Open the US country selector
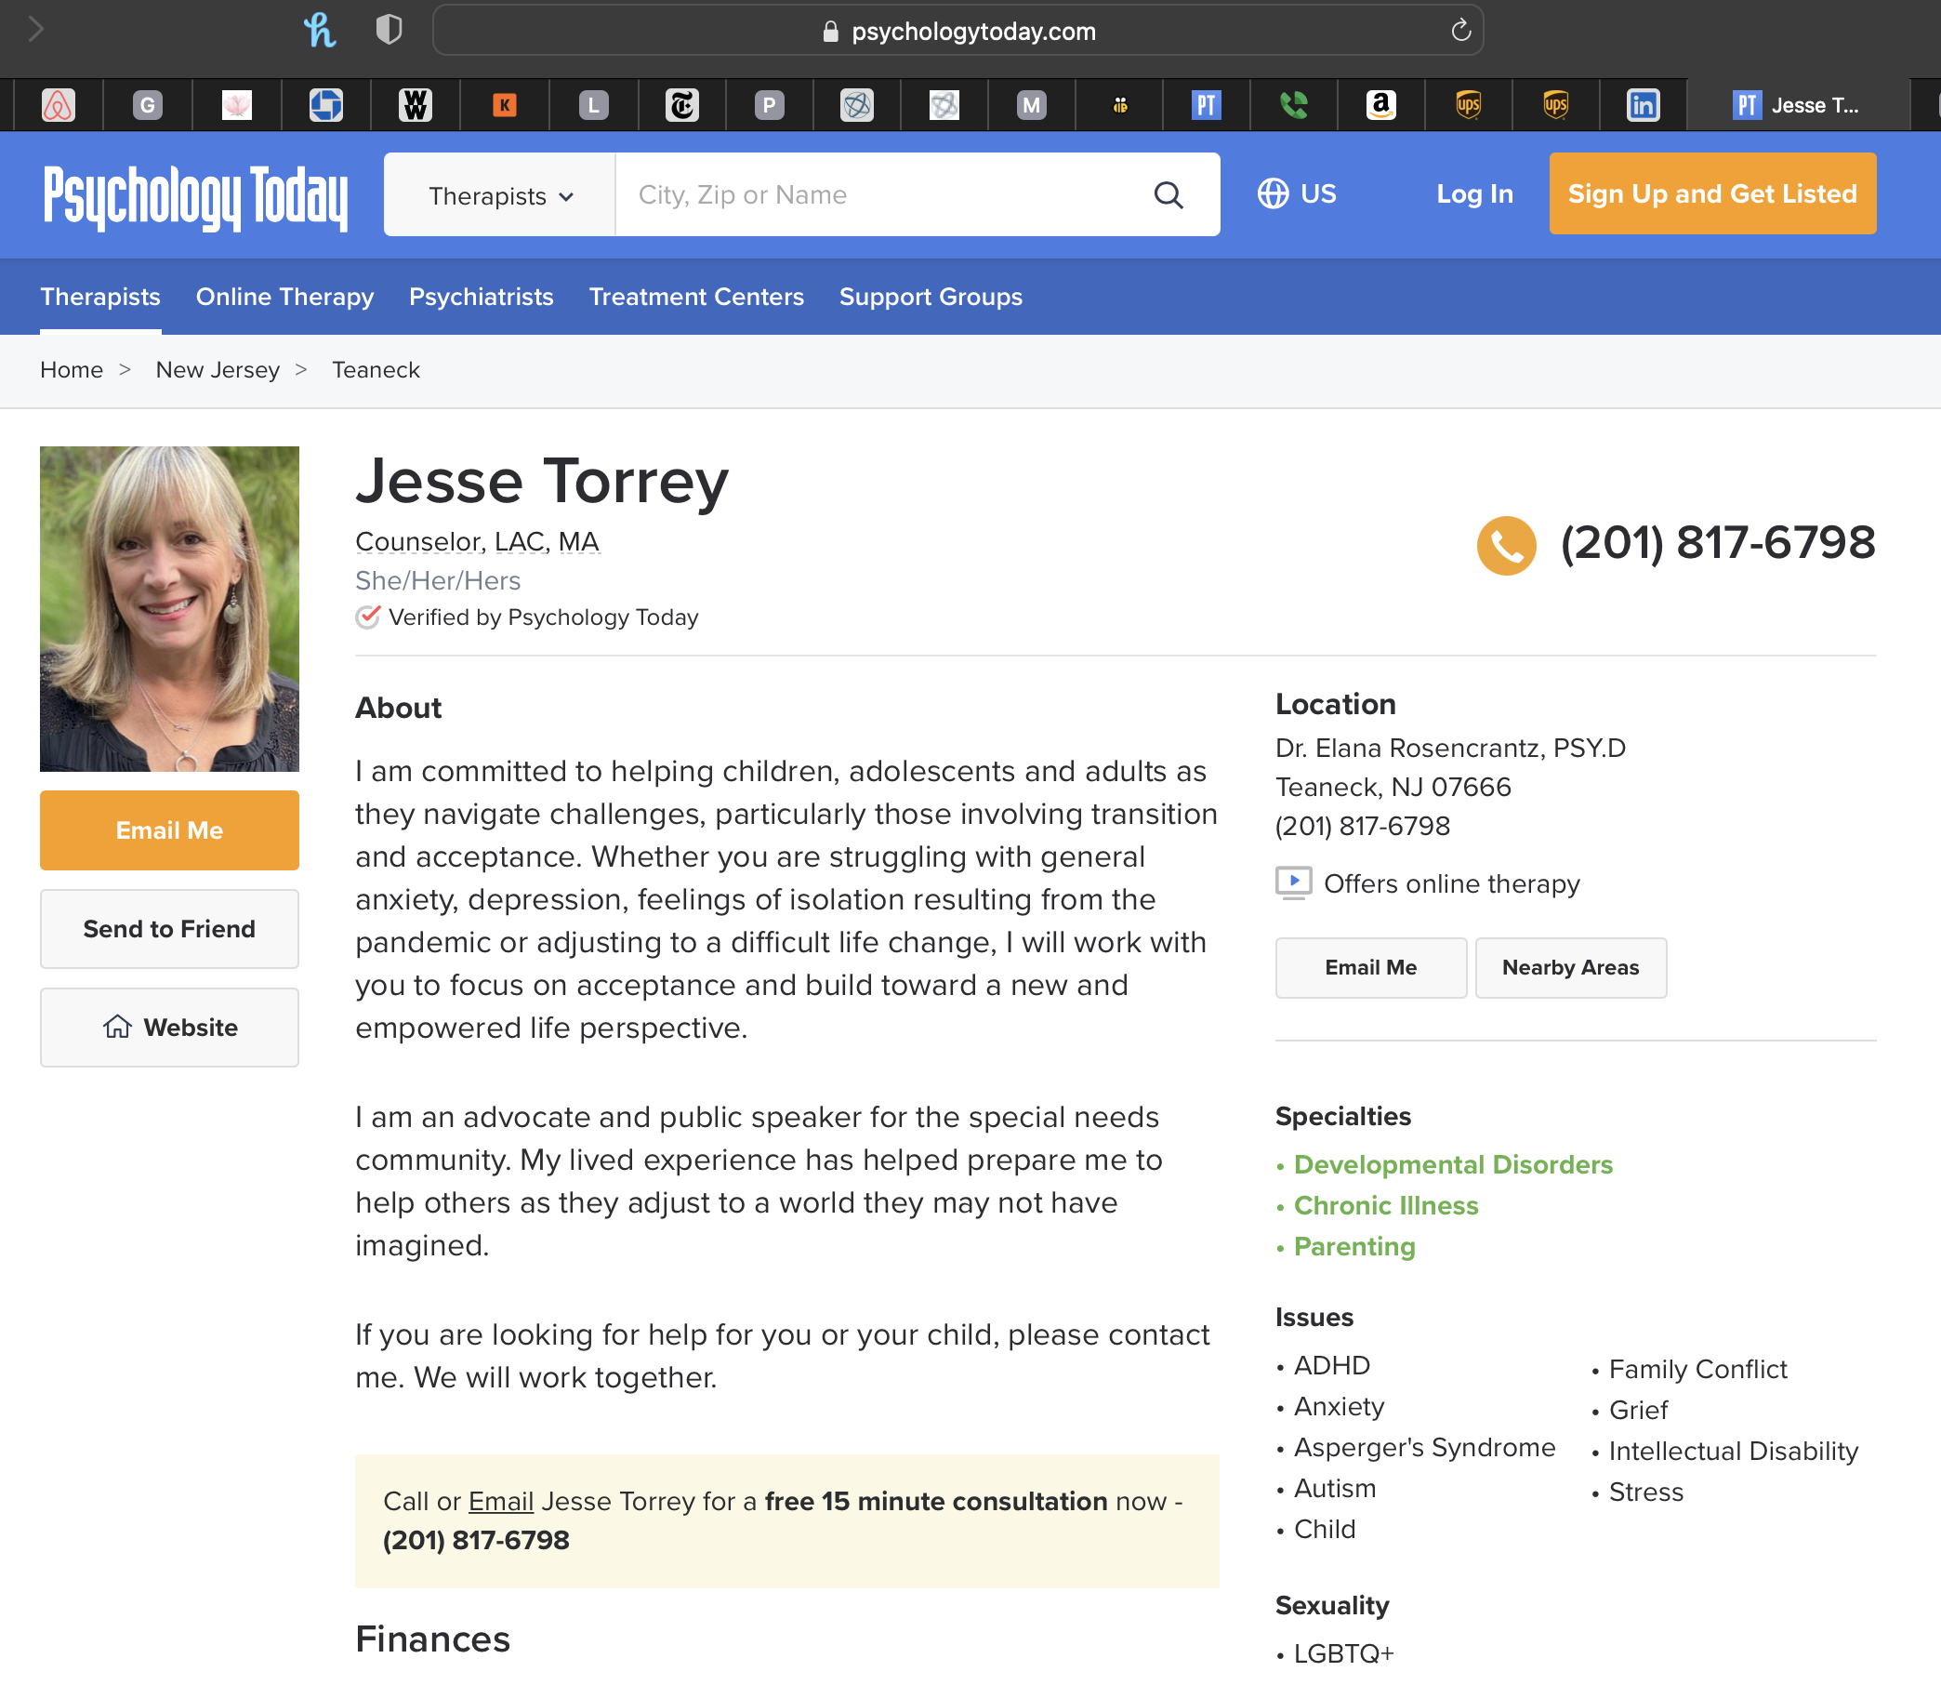Viewport: 1941px width, 1685px height. (1297, 193)
